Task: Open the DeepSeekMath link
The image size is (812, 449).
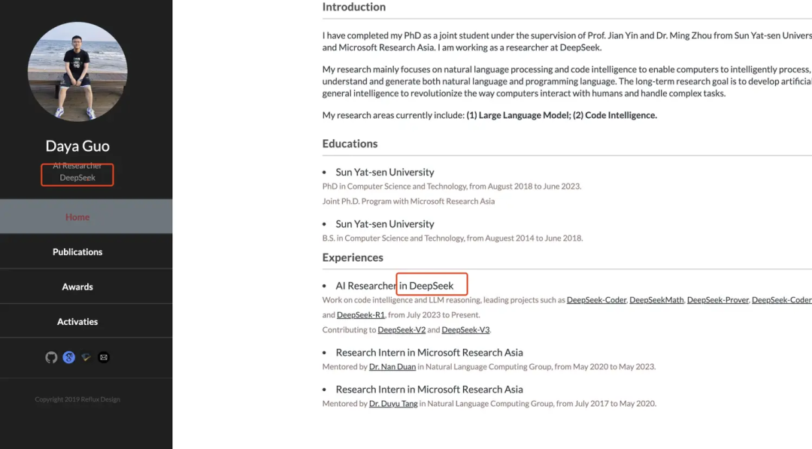Action: pyautogui.click(x=656, y=300)
